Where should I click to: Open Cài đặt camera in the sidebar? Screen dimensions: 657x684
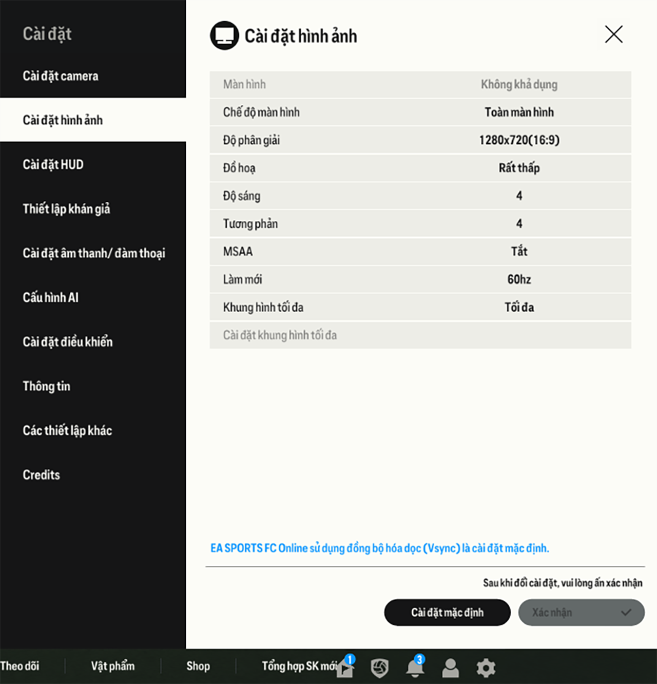click(61, 76)
